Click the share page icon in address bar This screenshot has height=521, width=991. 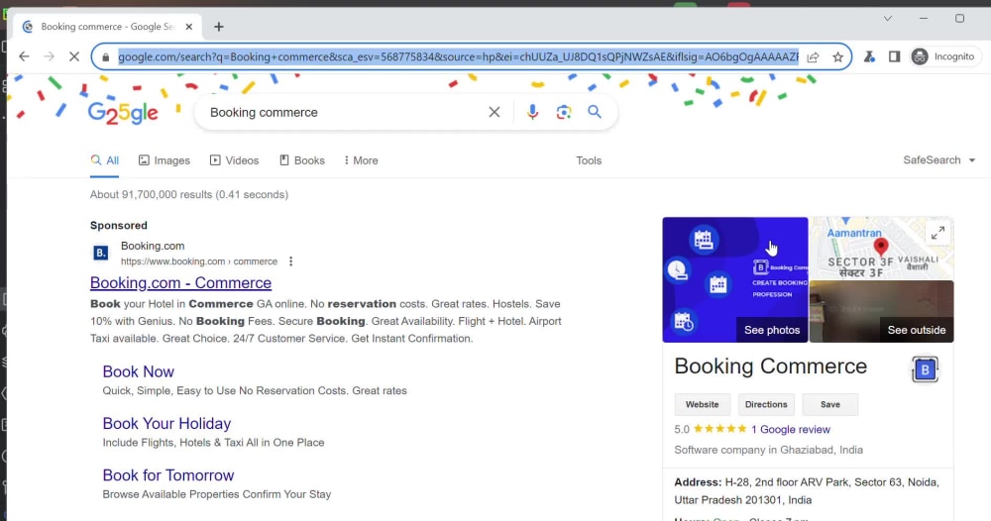tap(814, 56)
